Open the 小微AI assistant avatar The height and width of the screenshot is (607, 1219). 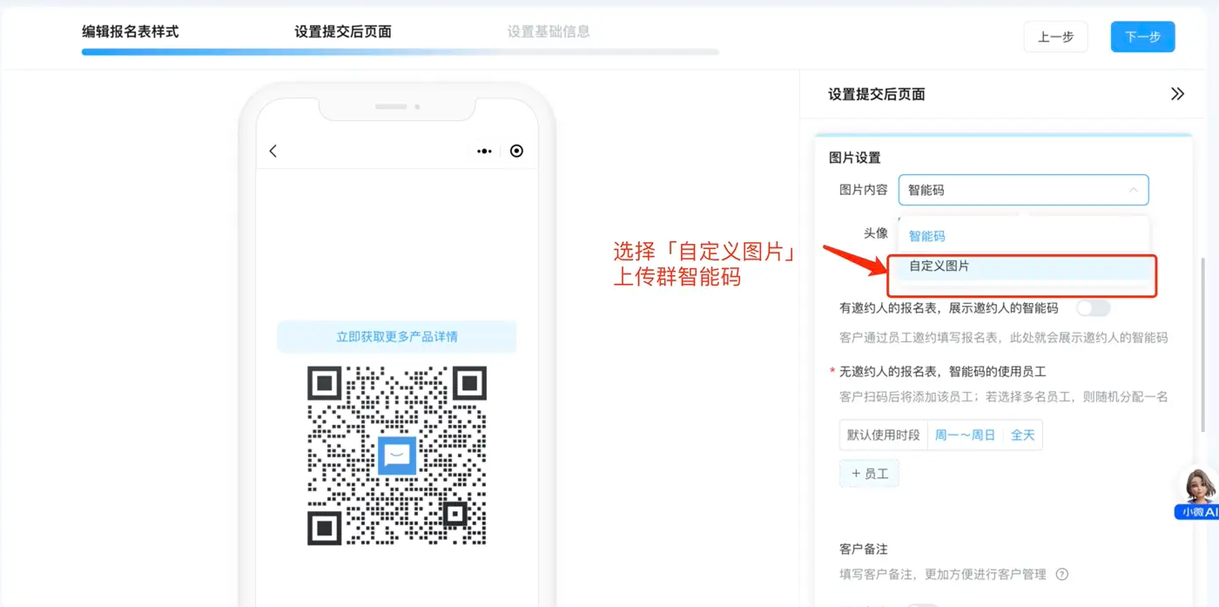(x=1198, y=494)
